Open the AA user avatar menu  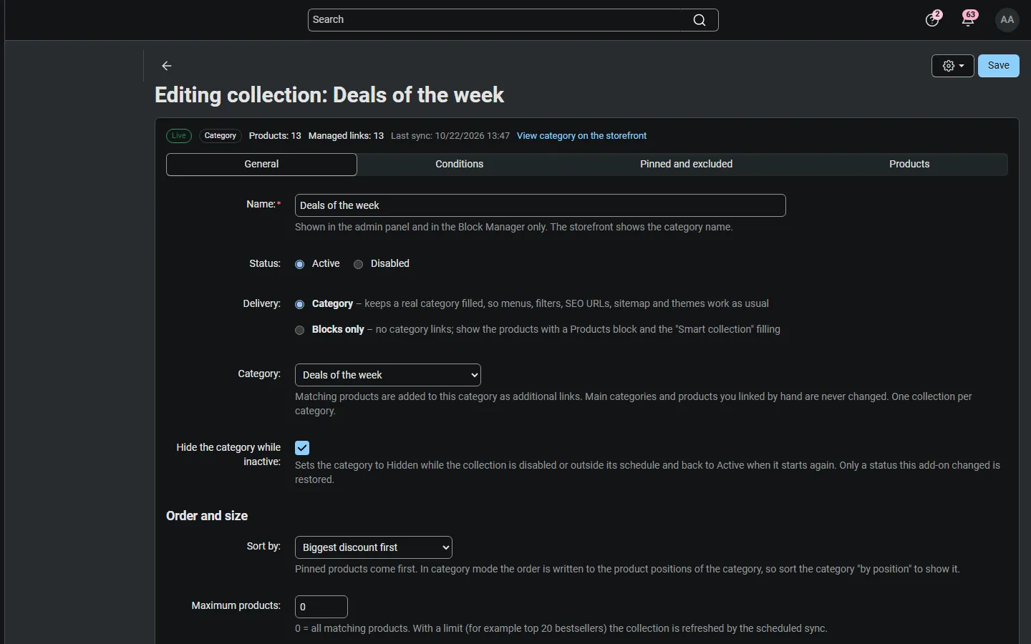[1007, 19]
